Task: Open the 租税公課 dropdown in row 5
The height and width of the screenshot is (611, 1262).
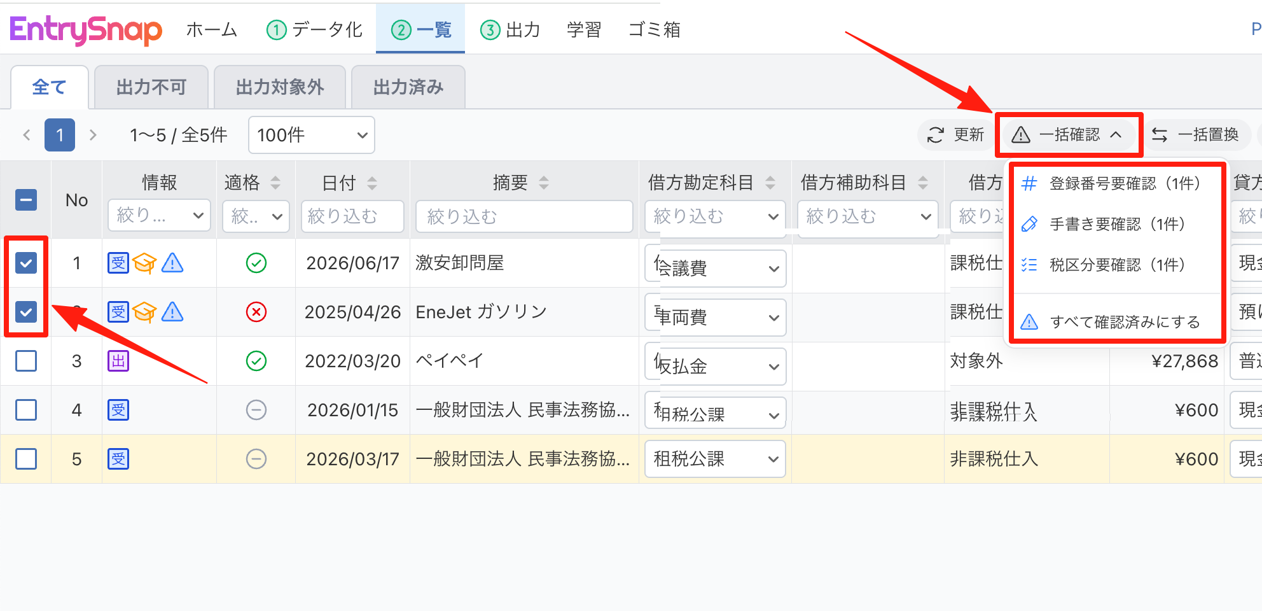Action: click(x=716, y=459)
